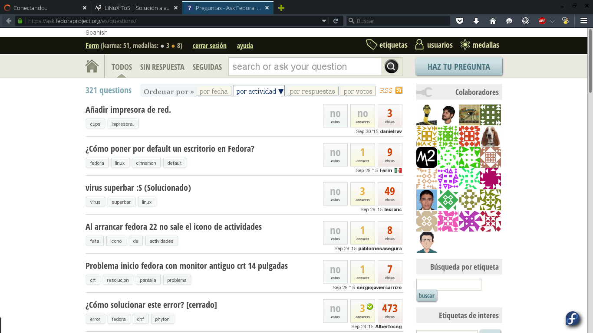The height and width of the screenshot is (333, 593).
Task: Select the SIN RESPUESTA tab
Action: tap(162, 67)
